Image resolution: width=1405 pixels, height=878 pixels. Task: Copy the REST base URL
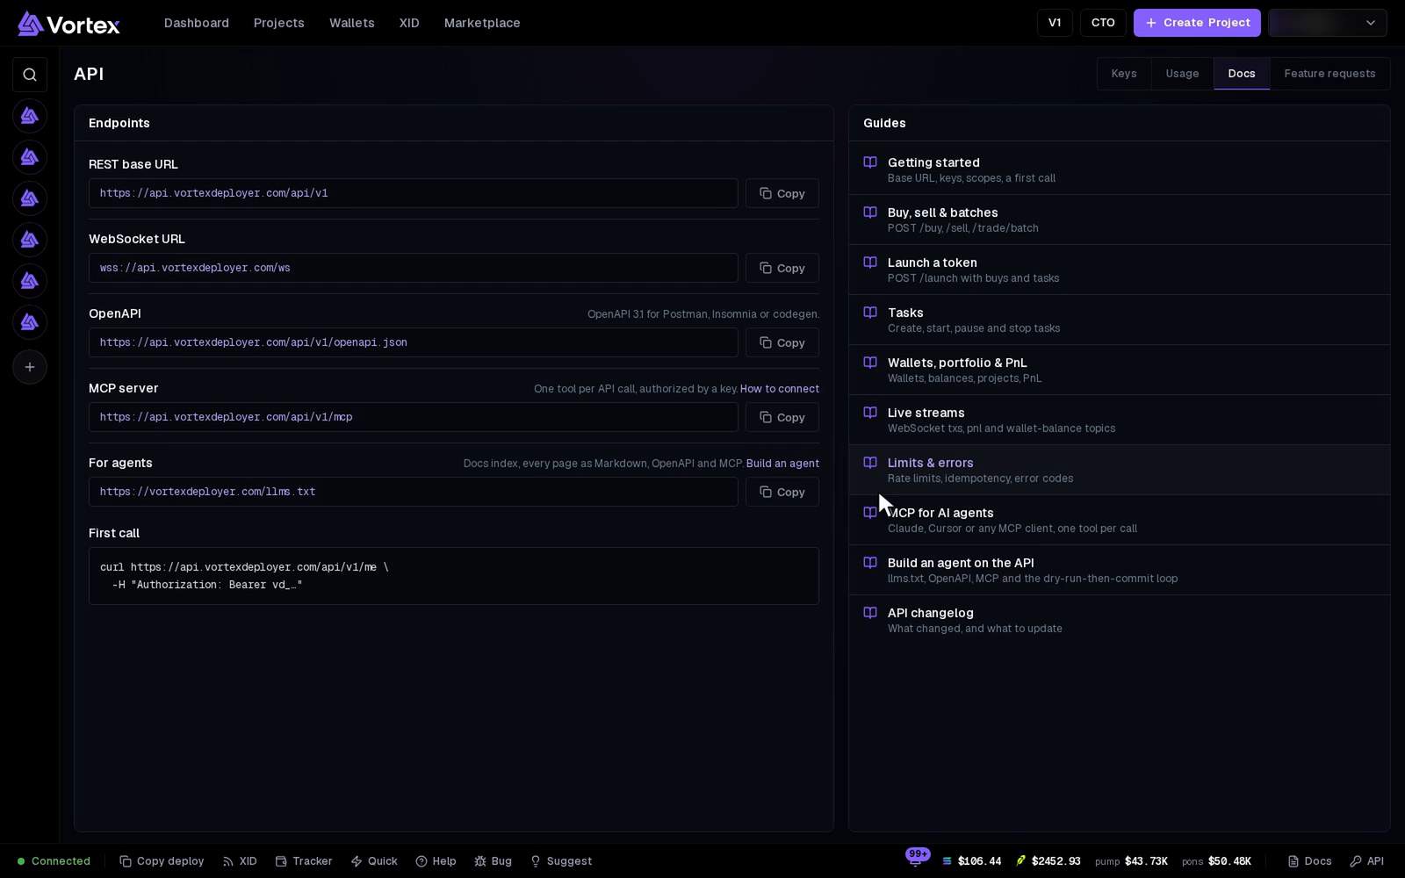[782, 193]
